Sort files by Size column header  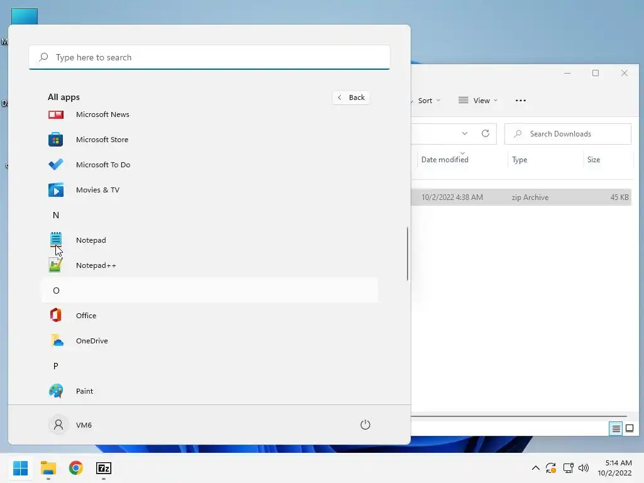[594, 160]
